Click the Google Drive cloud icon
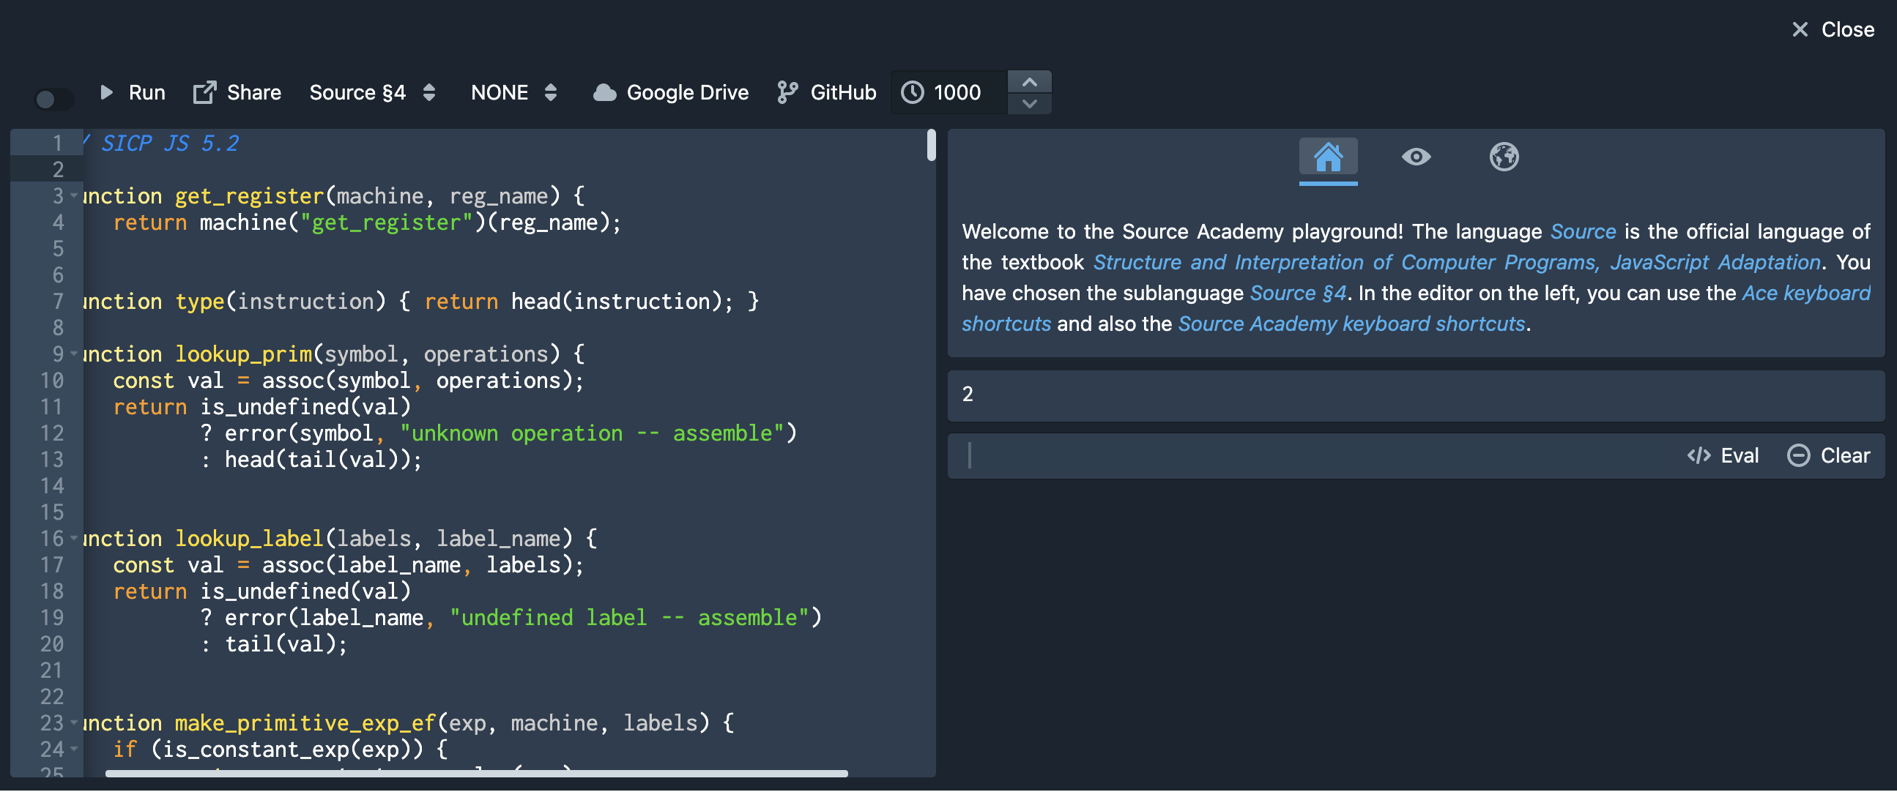The image size is (1897, 792). [604, 92]
